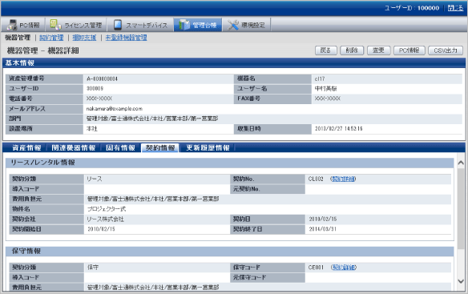Click the 管理台帳 ledger icon
This screenshot has width=468, height=294.
pos(184,25)
